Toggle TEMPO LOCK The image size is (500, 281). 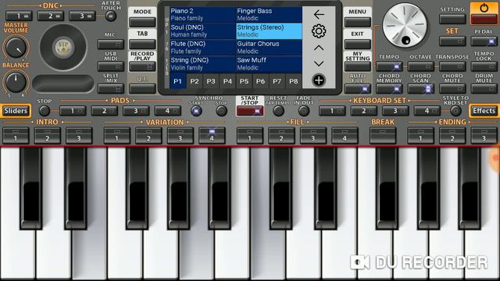pyautogui.click(x=484, y=66)
